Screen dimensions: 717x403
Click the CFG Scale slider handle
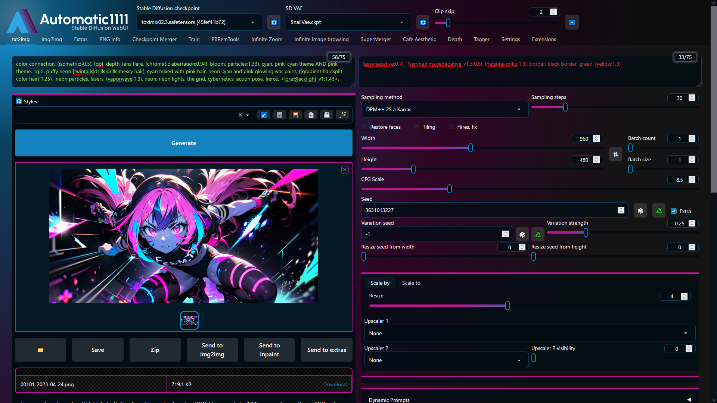[x=450, y=189]
